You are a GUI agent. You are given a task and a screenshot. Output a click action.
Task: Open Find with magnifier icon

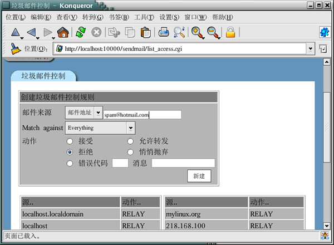point(179,32)
